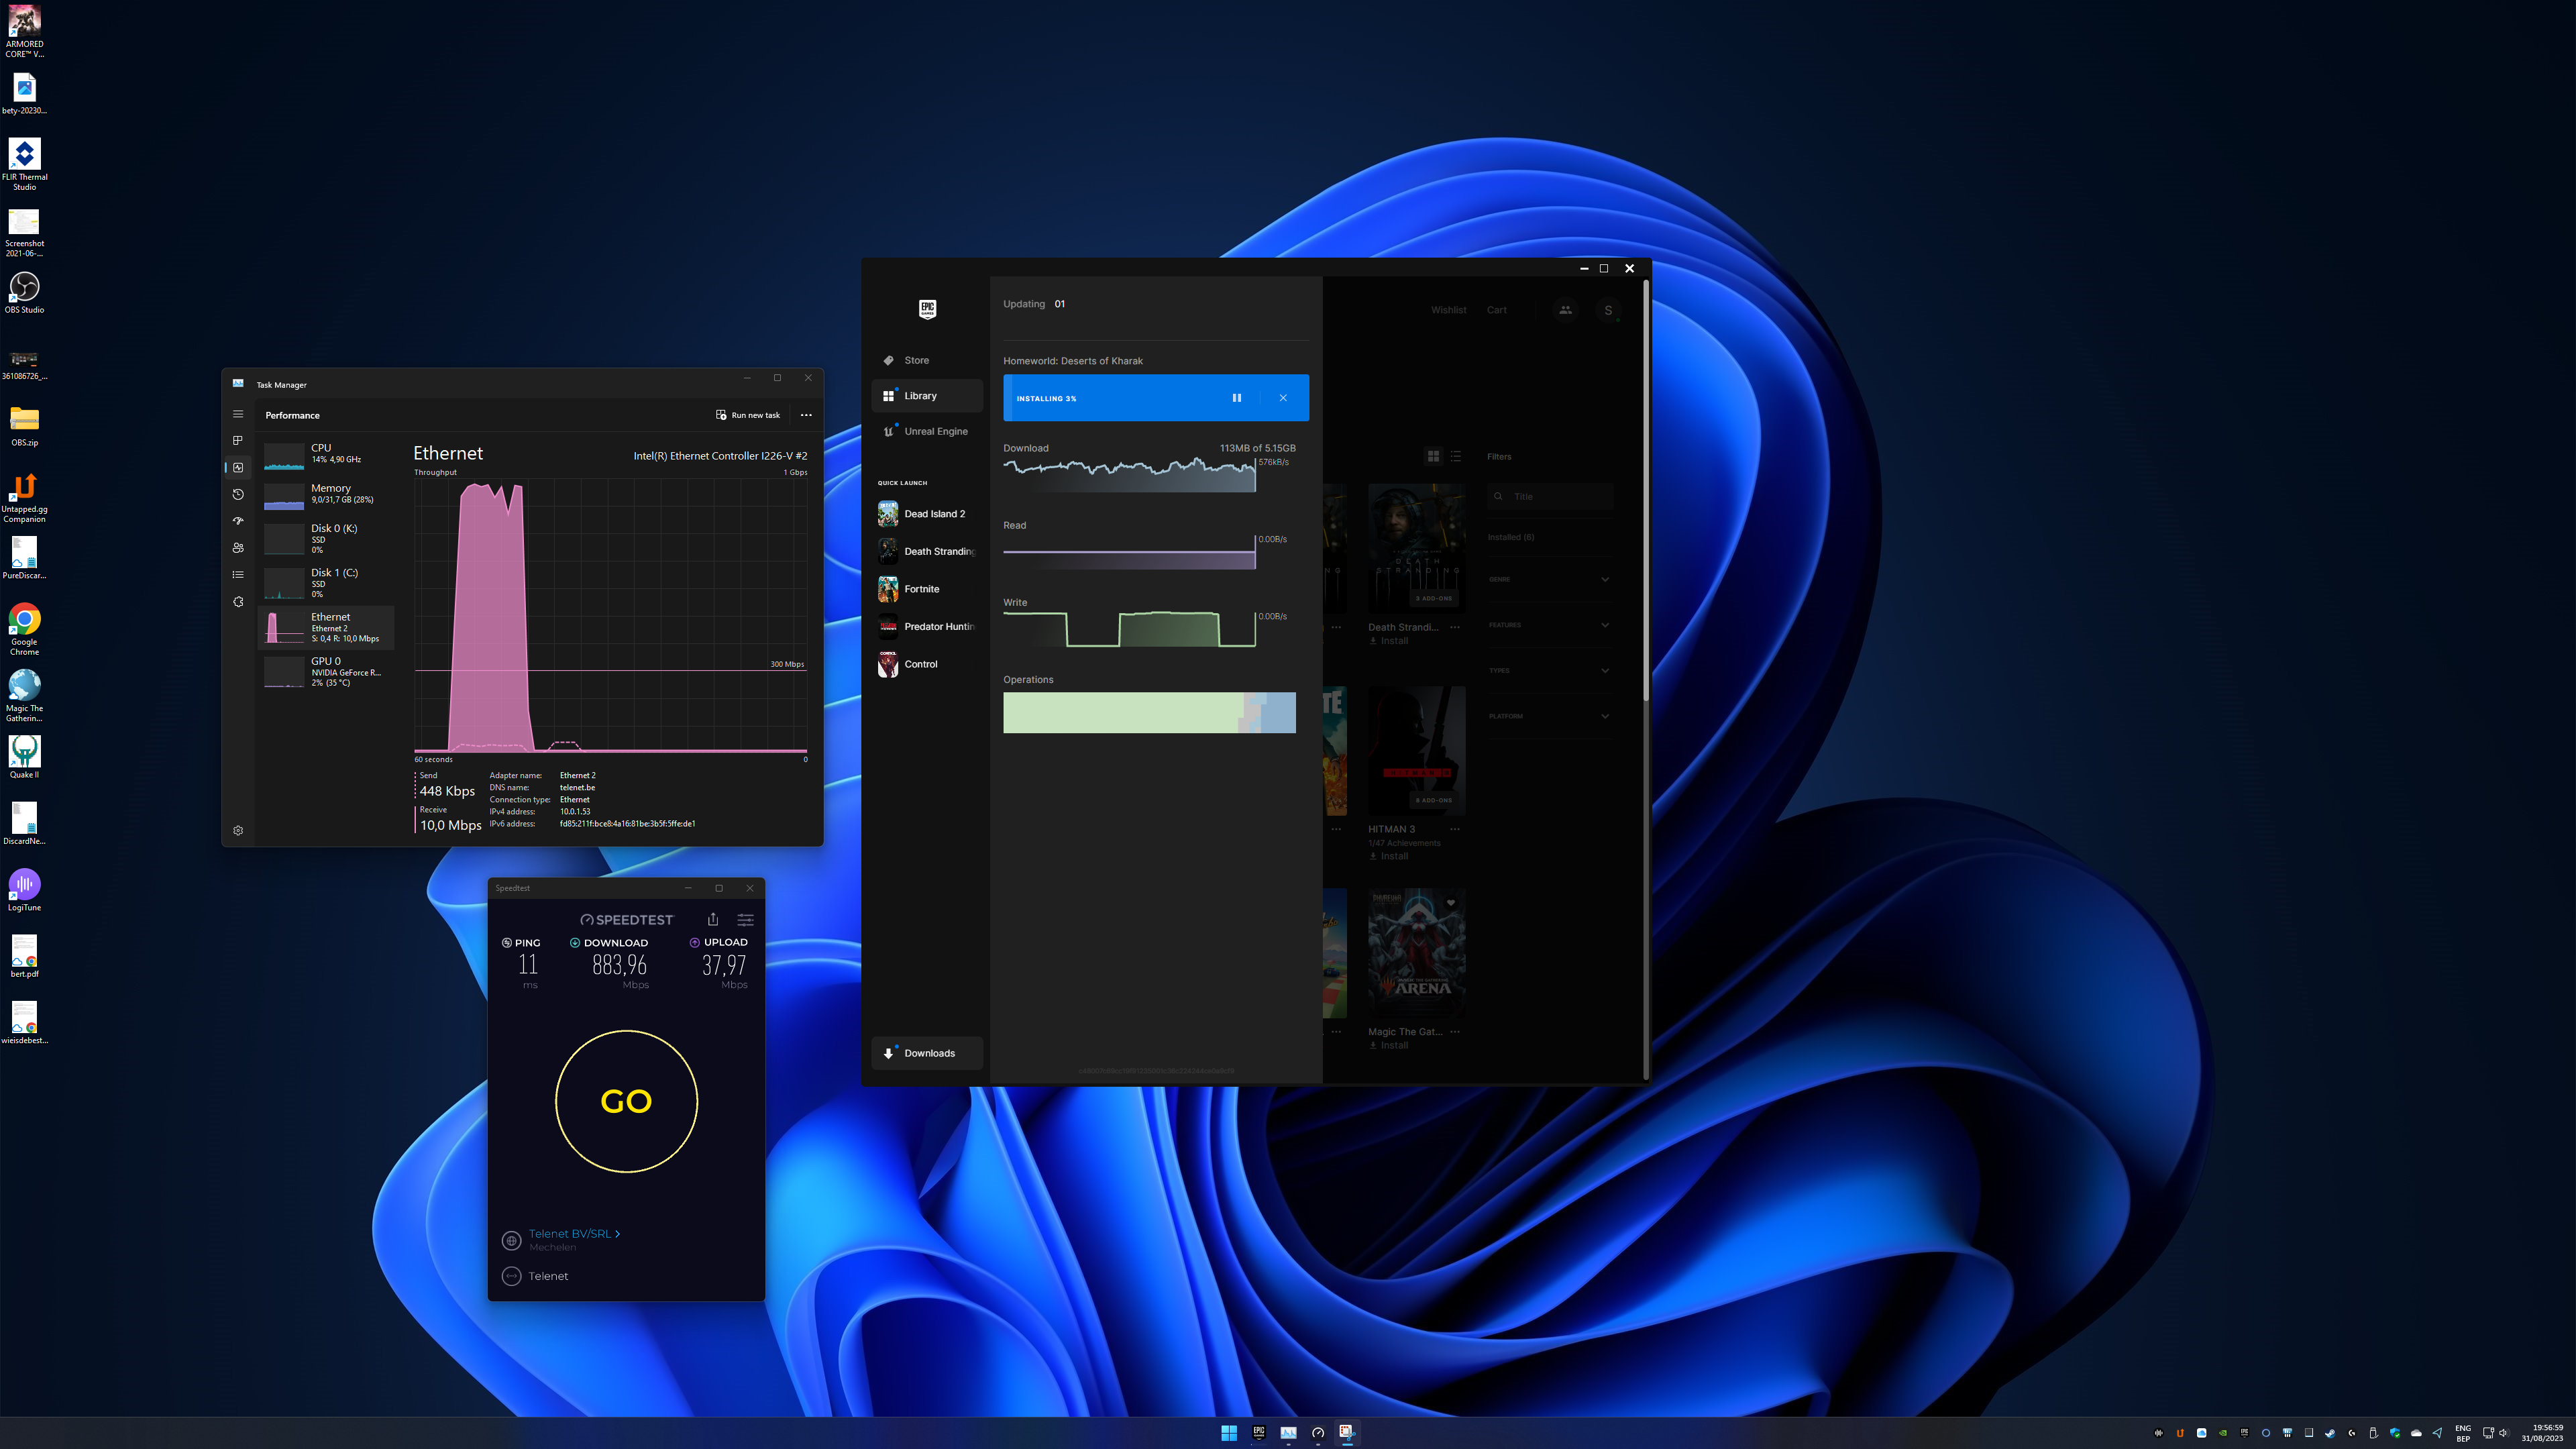
Task: Select GPU 0 performance graph
Action: (327, 671)
